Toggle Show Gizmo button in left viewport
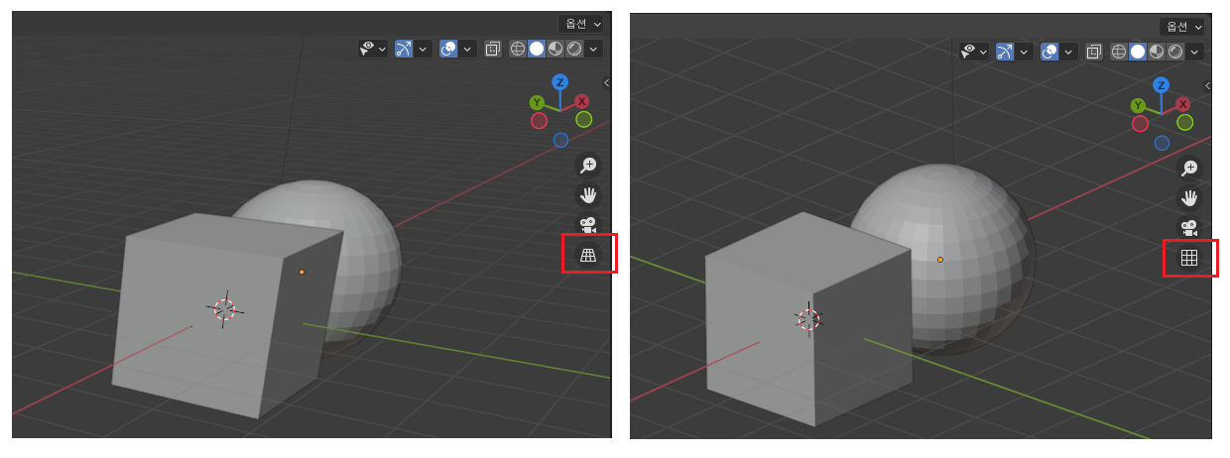Image resolution: width=1230 pixels, height=458 pixels. (404, 48)
